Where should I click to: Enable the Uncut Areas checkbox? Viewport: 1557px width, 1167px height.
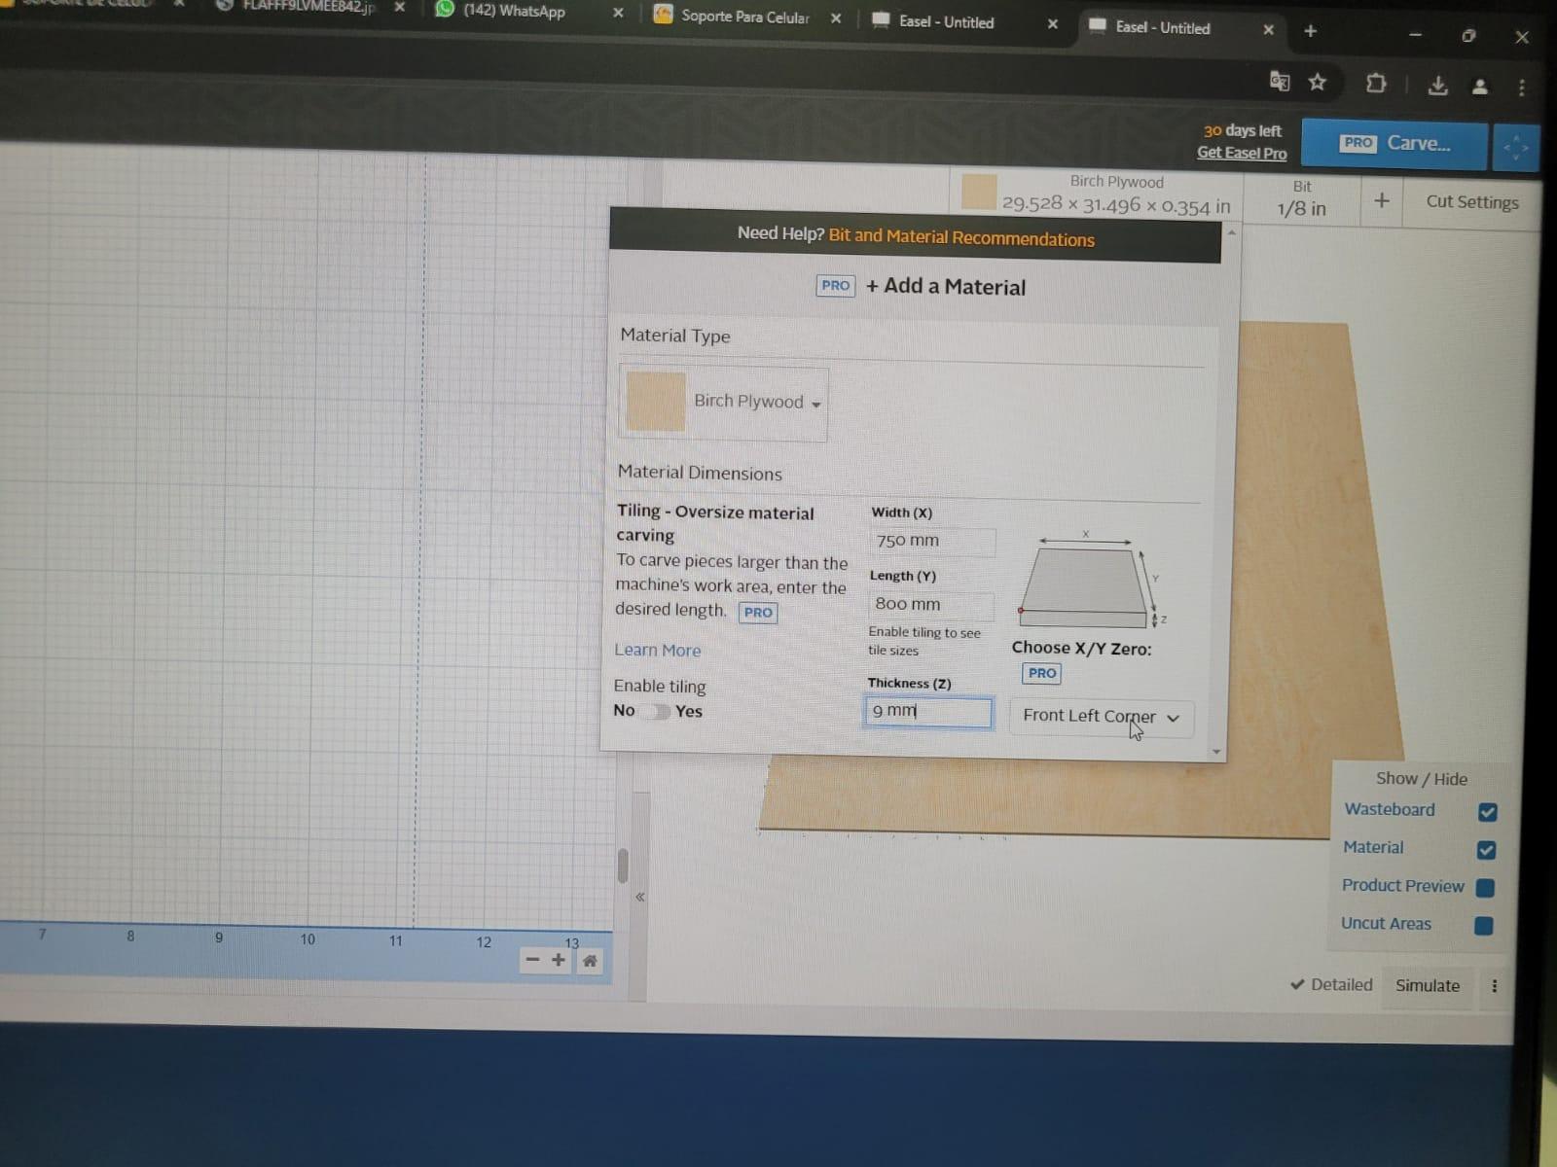pyautogui.click(x=1484, y=926)
